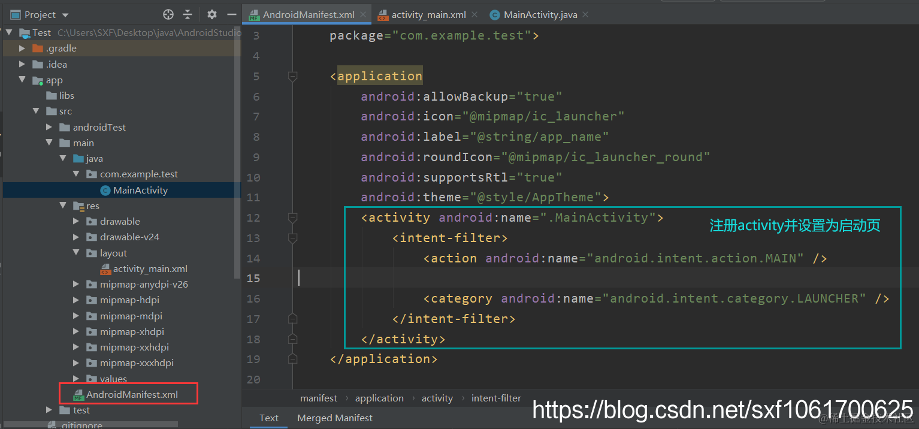The width and height of the screenshot is (919, 429).
Task: Expand the mipmap-xxhdpi folder
Action: [x=76, y=347]
